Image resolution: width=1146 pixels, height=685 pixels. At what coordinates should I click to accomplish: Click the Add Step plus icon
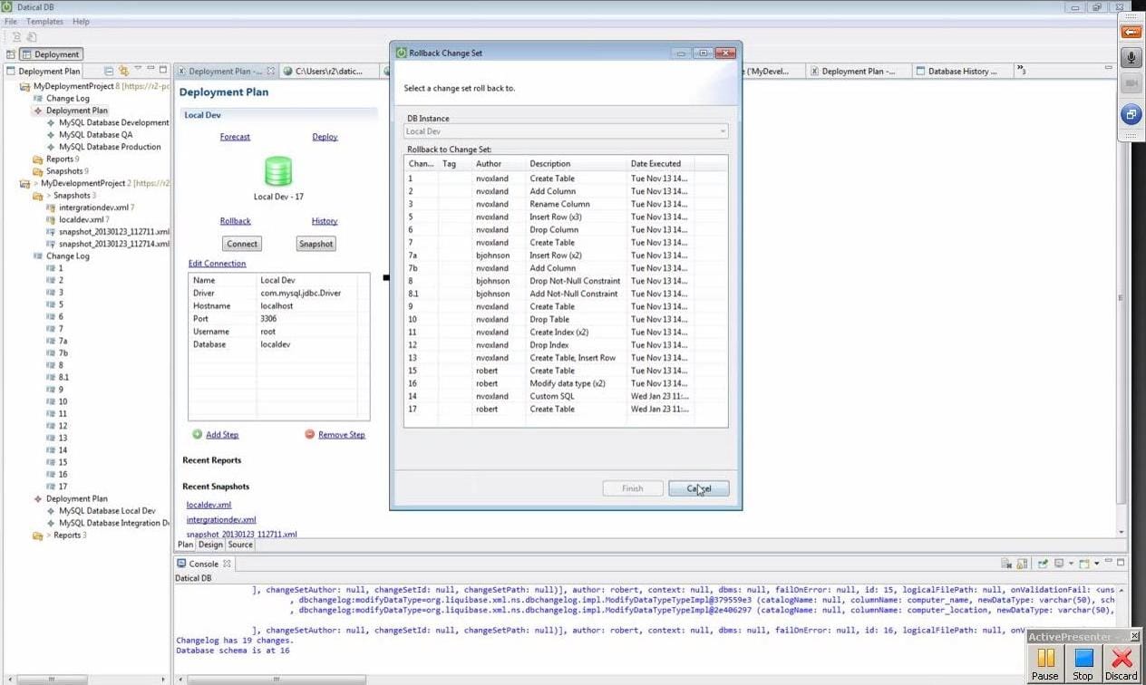[x=197, y=435]
